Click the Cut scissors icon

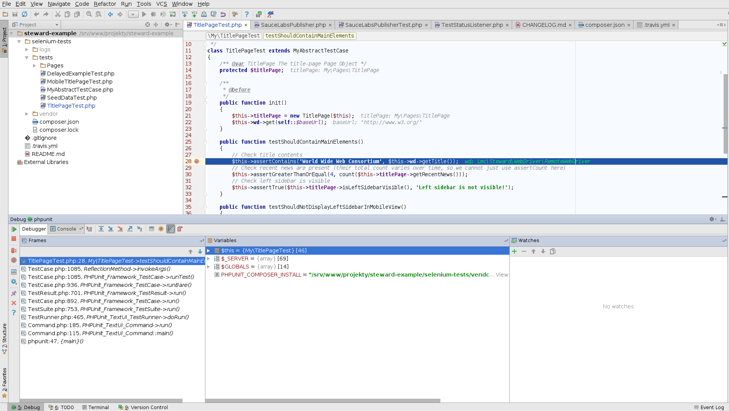pyautogui.click(x=58, y=14)
